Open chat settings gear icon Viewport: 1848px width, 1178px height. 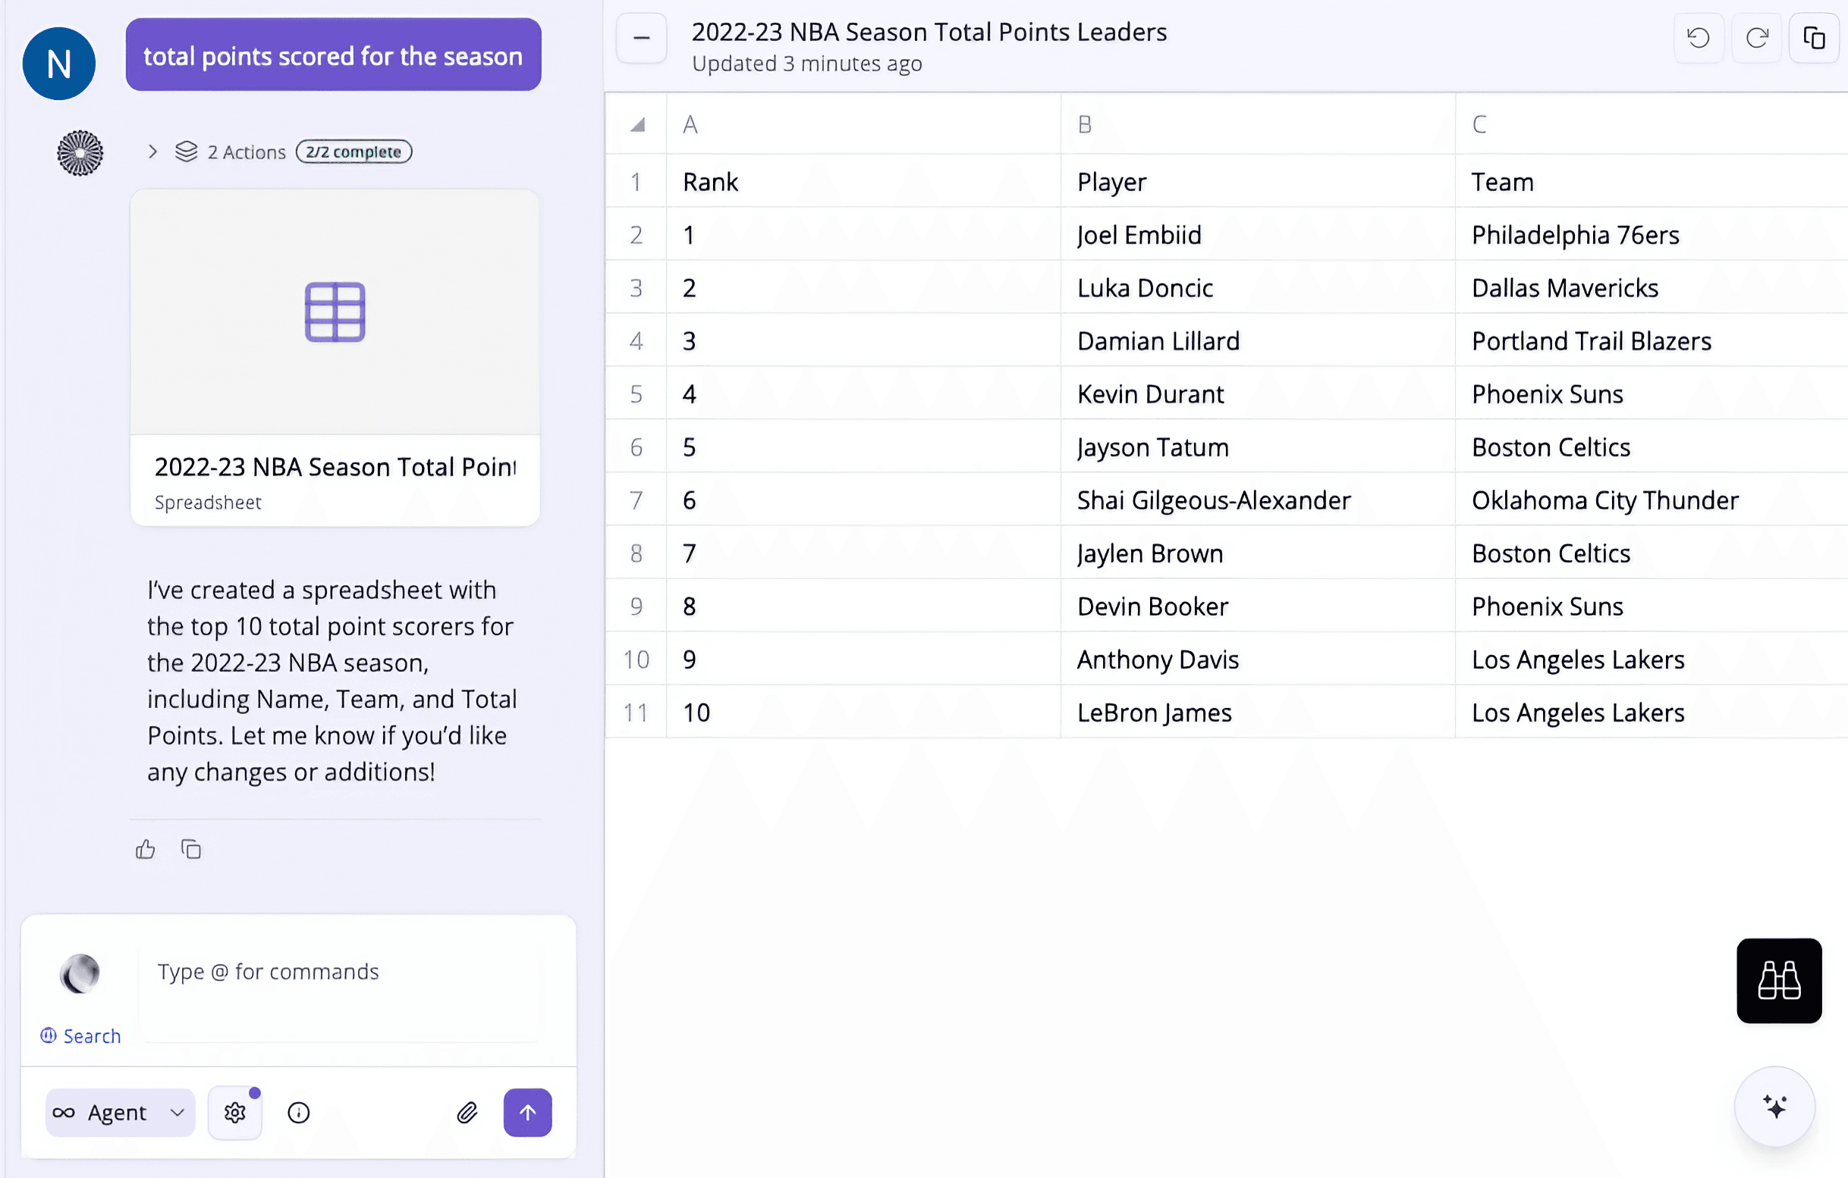pos(235,1112)
